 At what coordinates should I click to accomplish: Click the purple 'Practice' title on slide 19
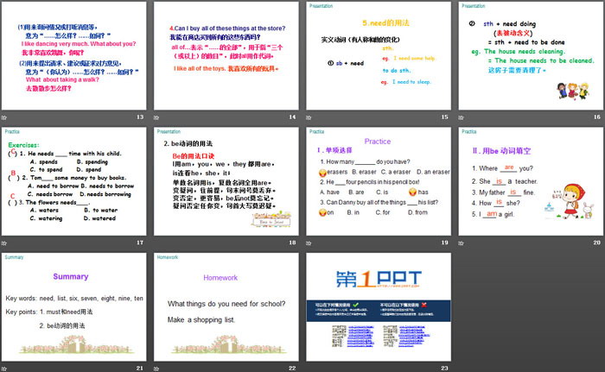tap(377, 142)
